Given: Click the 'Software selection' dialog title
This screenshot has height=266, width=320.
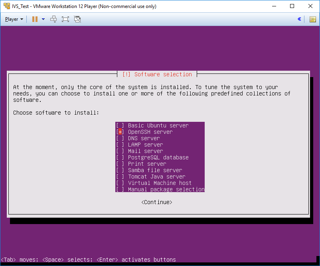Looking at the screenshot, I should pyautogui.click(x=157, y=74).
